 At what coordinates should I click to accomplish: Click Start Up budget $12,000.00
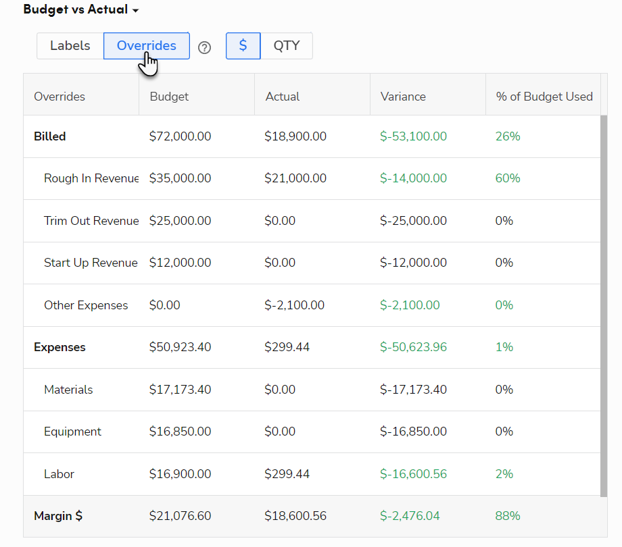(180, 263)
